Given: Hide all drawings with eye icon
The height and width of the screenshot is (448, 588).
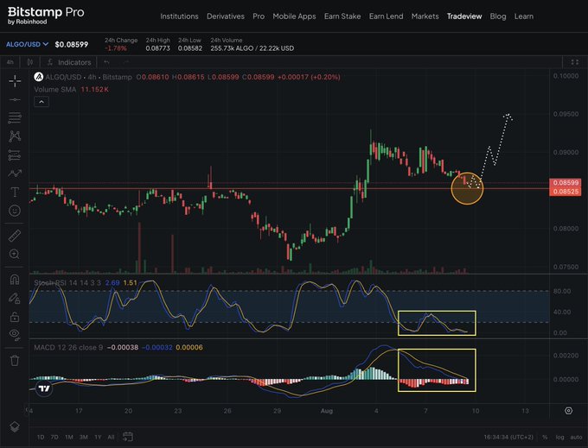Looking at the screenshot, I should [15, 334].
